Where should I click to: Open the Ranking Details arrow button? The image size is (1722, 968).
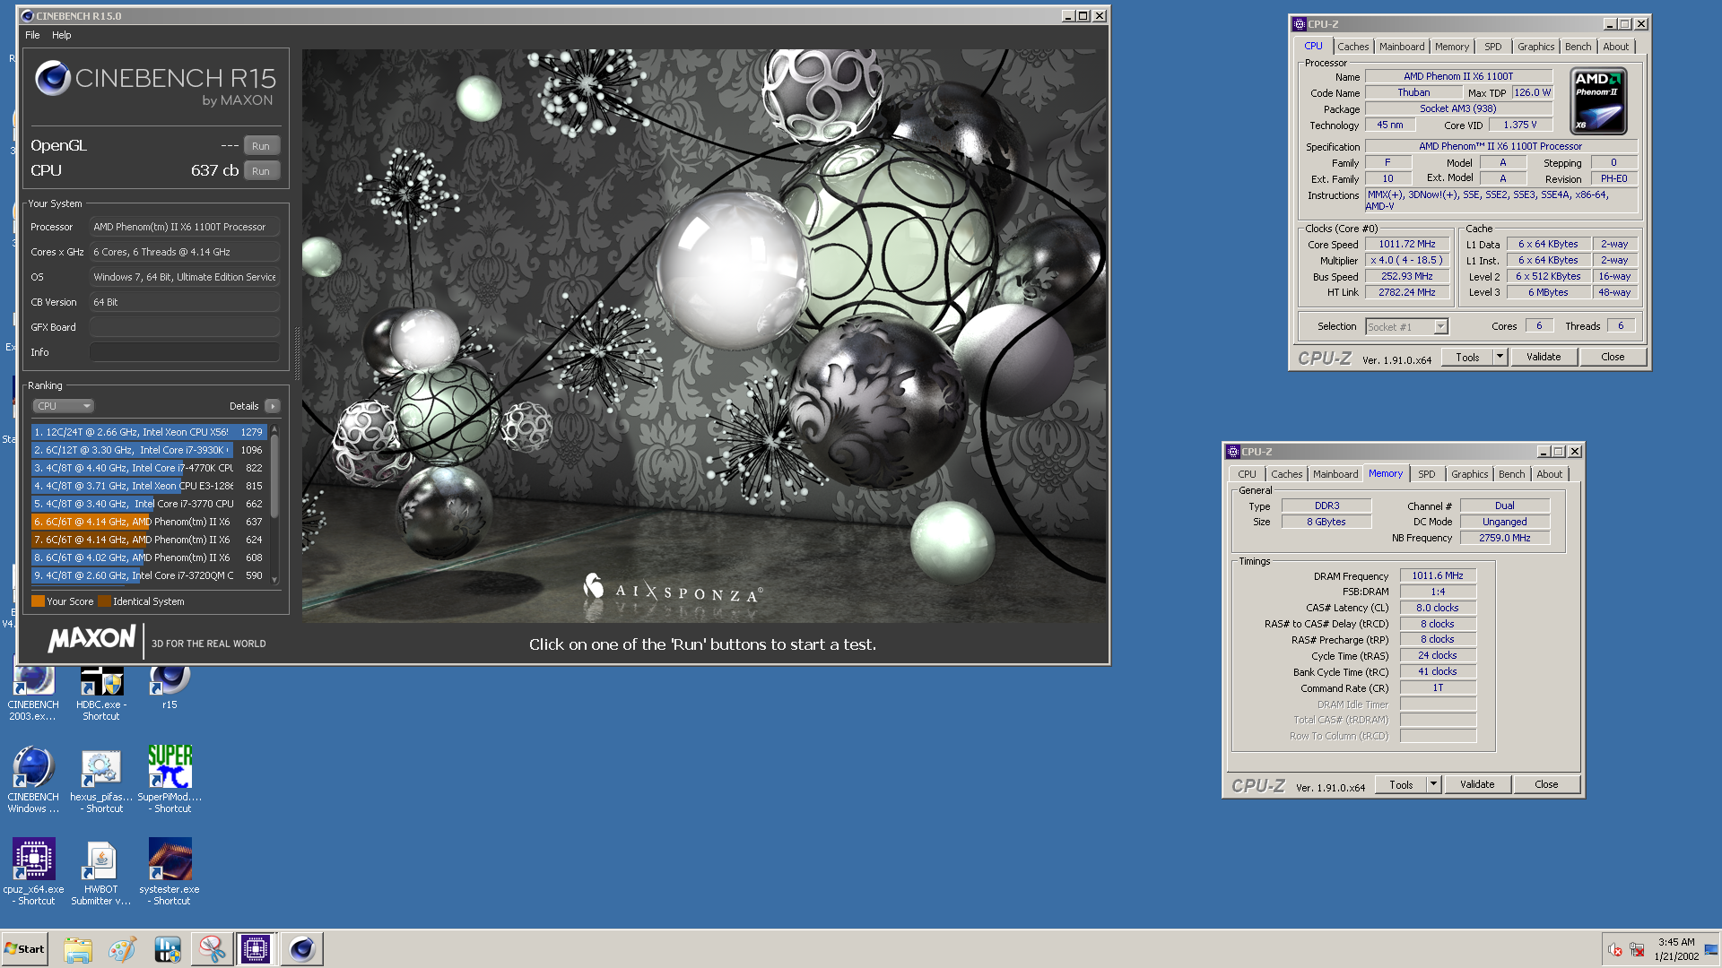click(273, 406)
